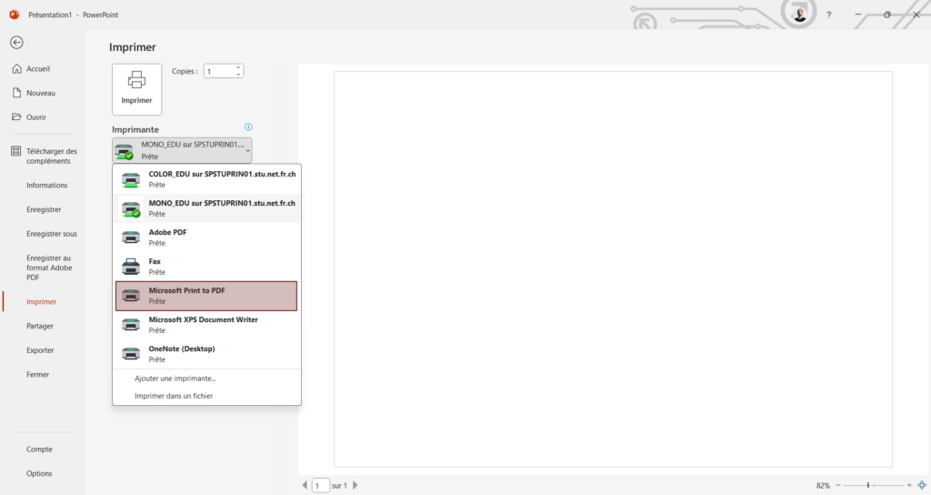
Task: Click the Microsoft XPS Document Writer icon
Action: point(131,325)
